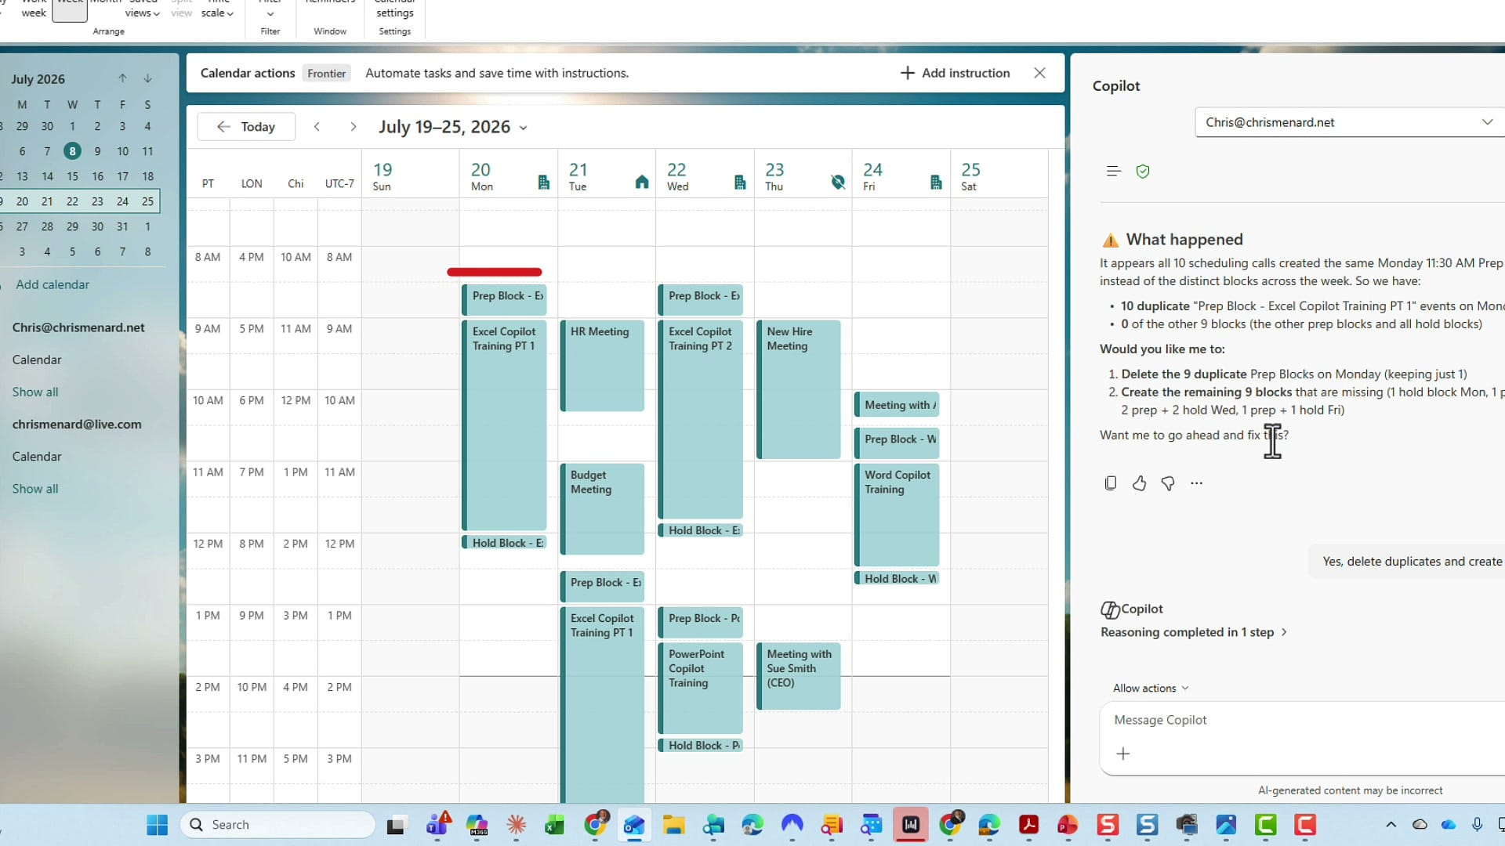
Task: Click the plus attach button in Copilot
Action: click(x=1123, y=754)
